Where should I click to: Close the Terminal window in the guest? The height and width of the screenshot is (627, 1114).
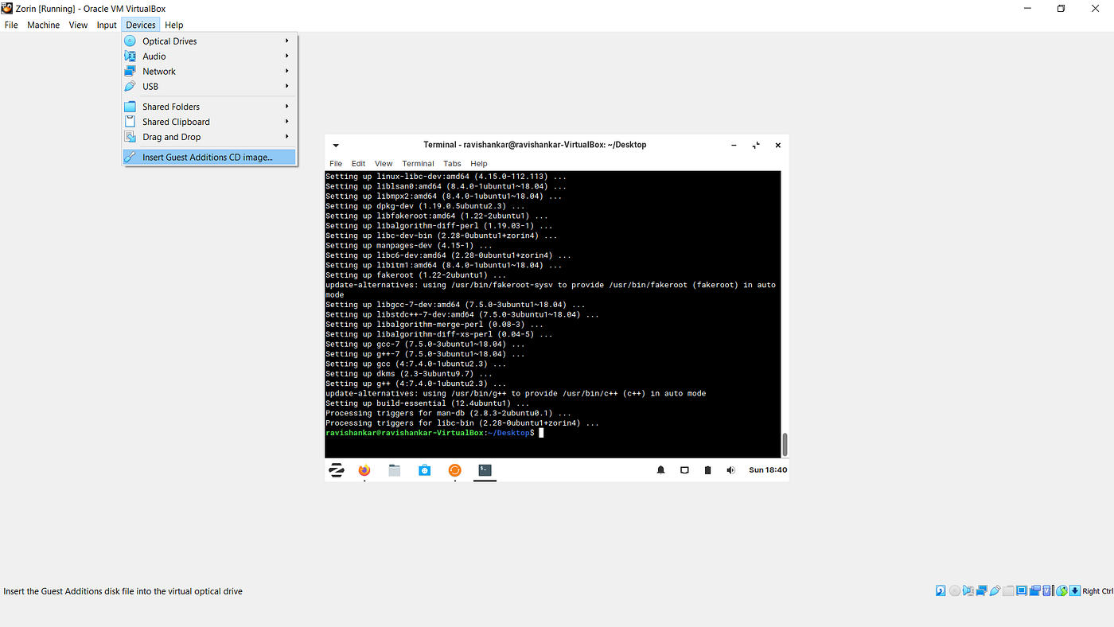[778, 146]
